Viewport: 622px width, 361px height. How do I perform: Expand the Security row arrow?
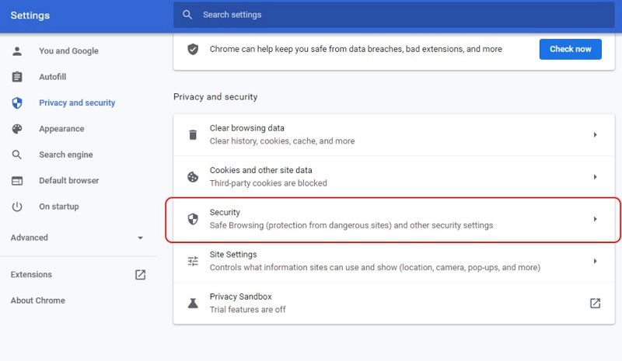click(x=595, y=219)
